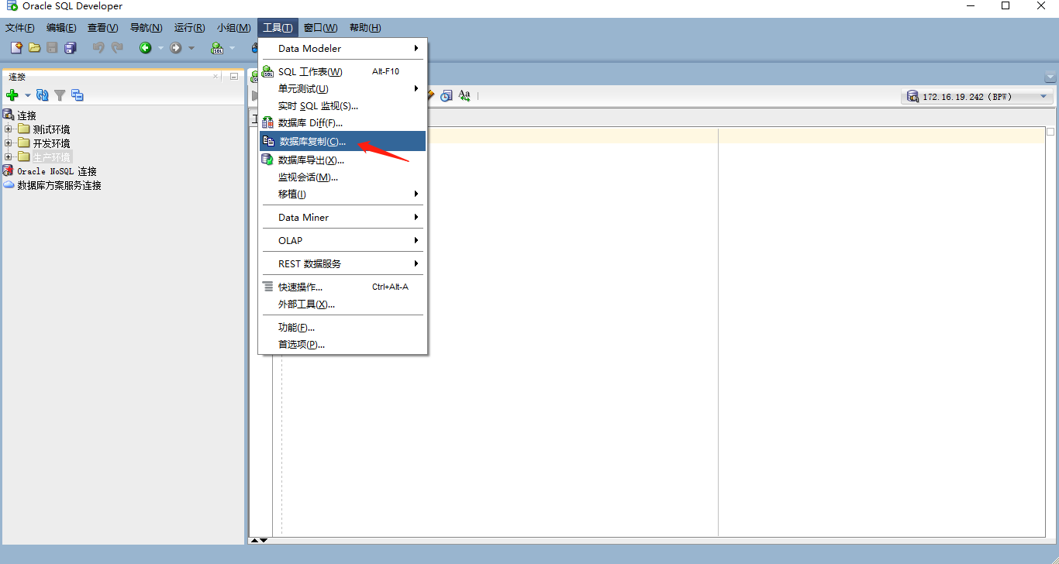Expand the 开发环境 folder

[9, 143]
